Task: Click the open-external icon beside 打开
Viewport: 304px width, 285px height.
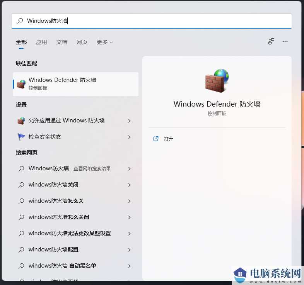Action: (x=156, y=139)
